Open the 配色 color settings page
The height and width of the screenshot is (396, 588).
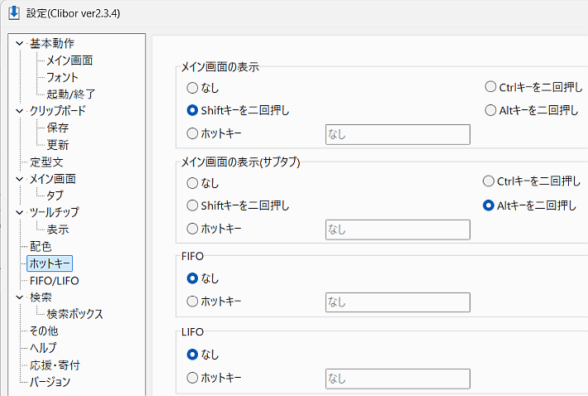[41, 247]
